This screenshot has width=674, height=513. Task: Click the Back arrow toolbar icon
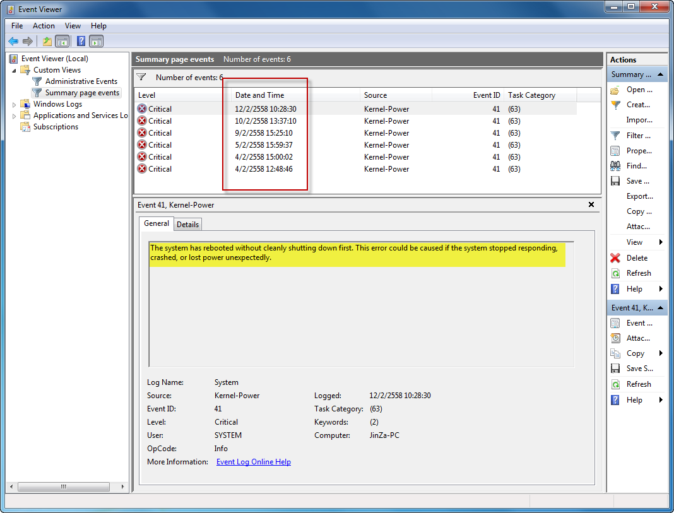[13, 41]
